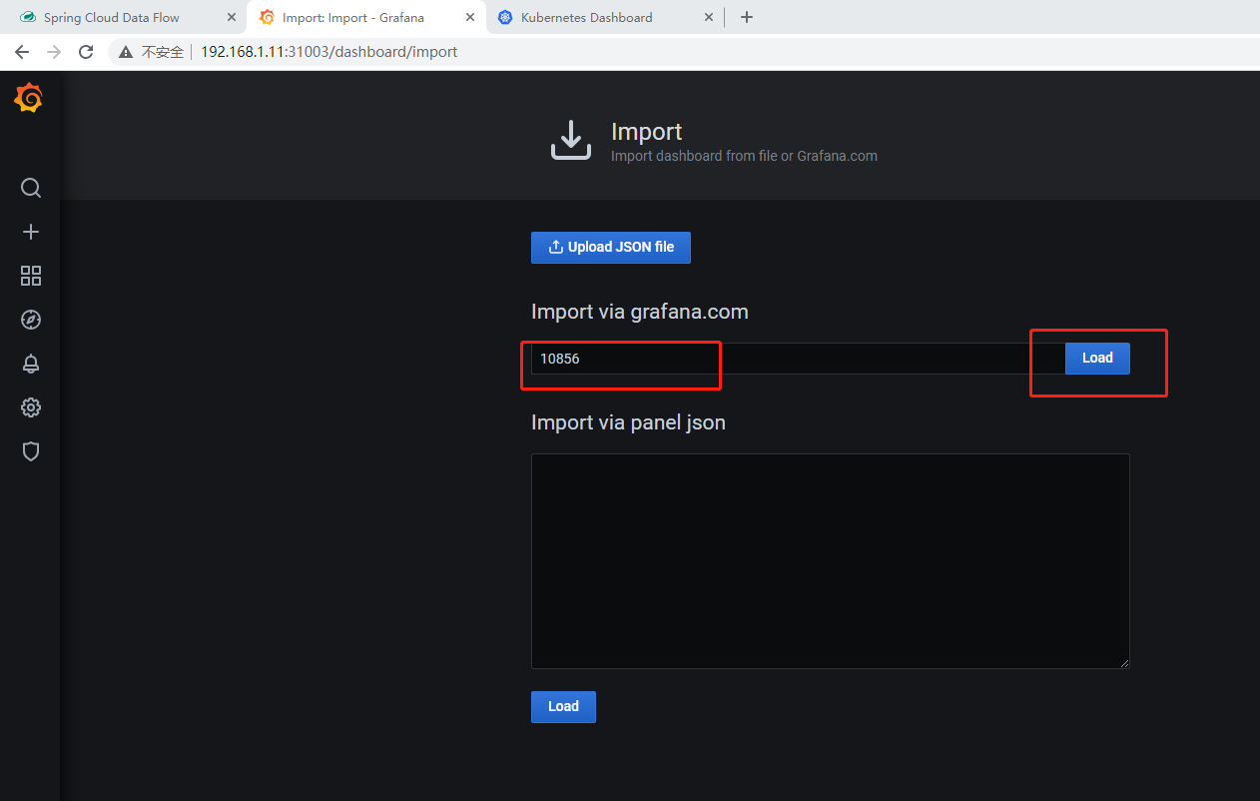Open a new browser tab with plus
This screenshot has width=1260, height=801.
[747, 17]
